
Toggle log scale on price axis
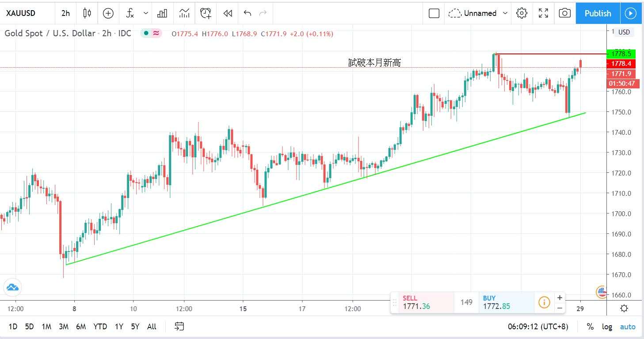point(607,327)
